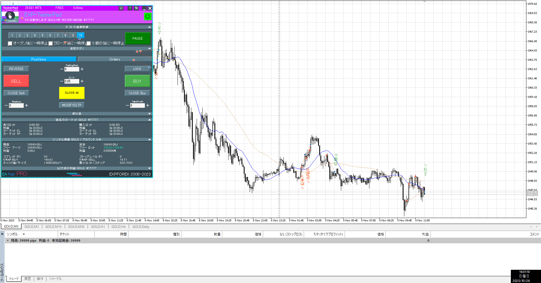This screenshot has width=541, height=283.
Task: Enable pause after open checkbox
Action: [x=10, y=43]
